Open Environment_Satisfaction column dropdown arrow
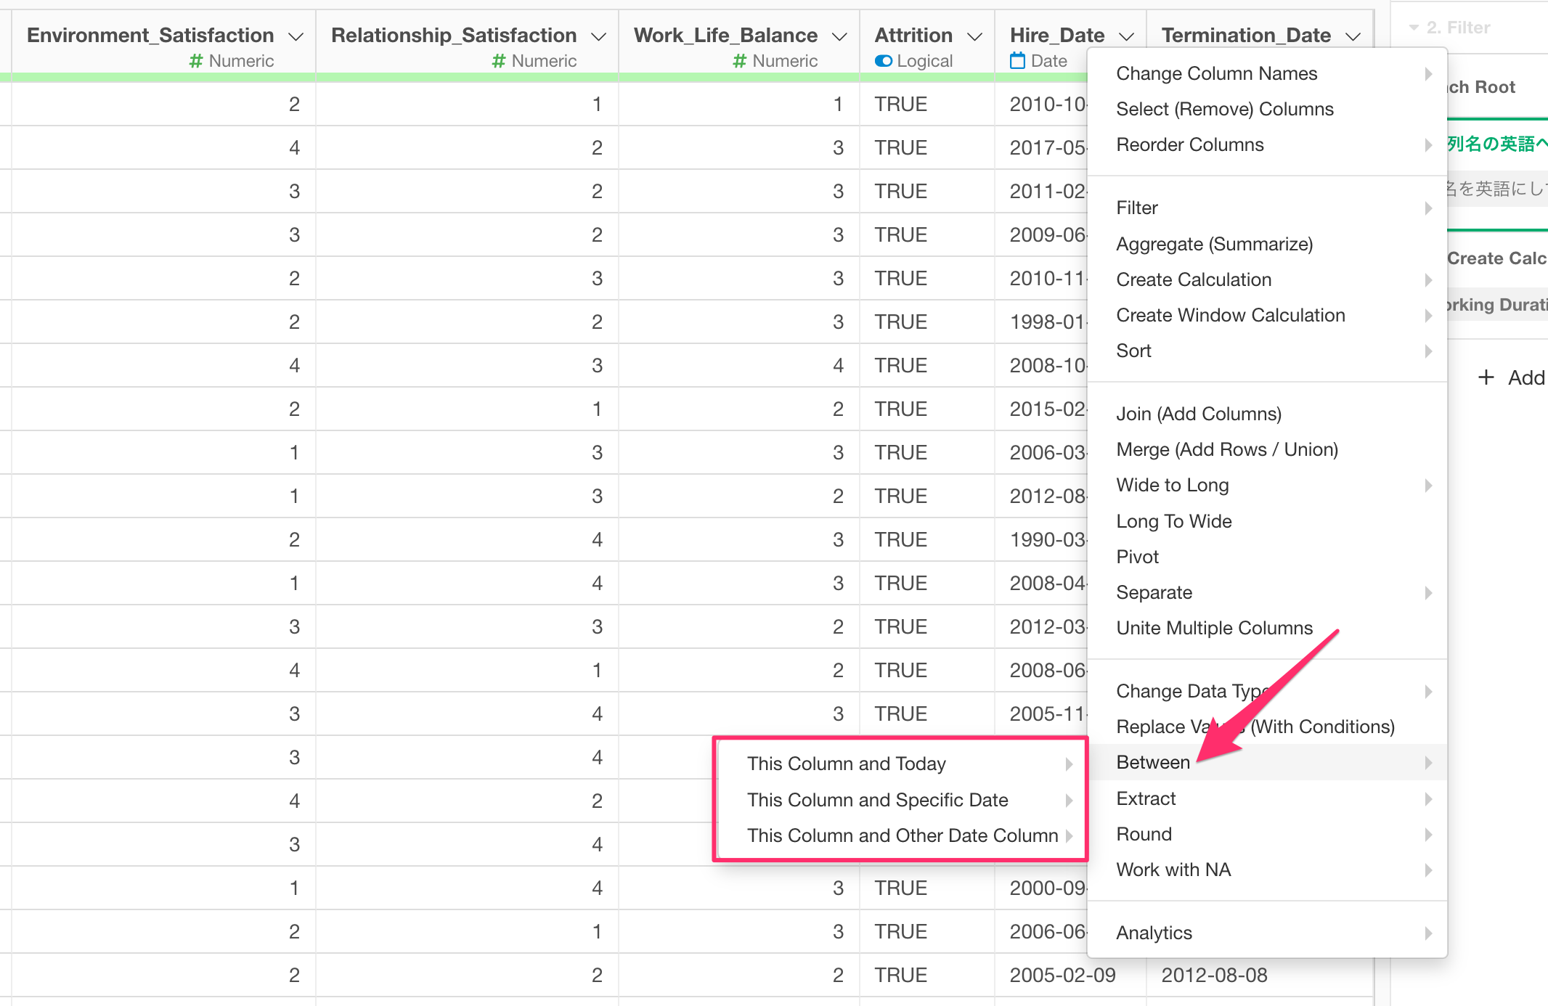Image resolution: width=1548 pixels, height=1006 pixels. click(296, 36)
